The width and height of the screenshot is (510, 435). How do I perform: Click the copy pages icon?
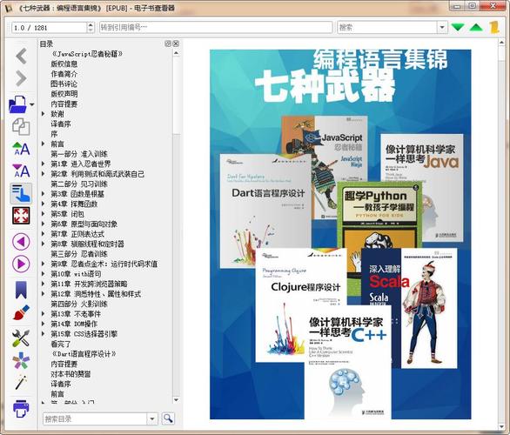coord(21,127)
